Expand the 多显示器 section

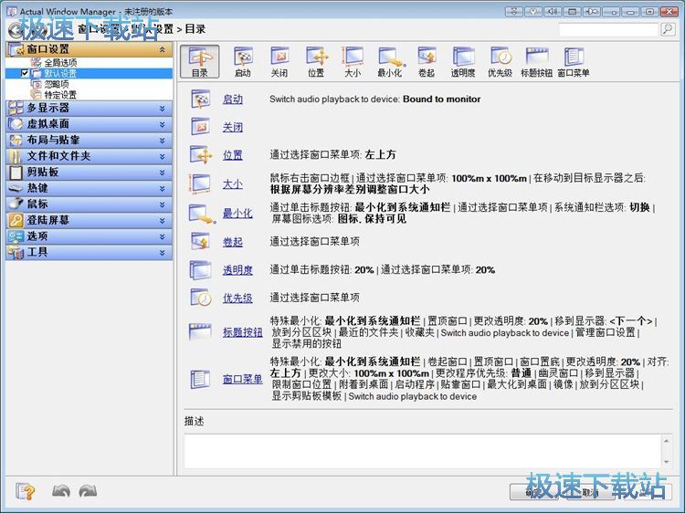pos(163,109)
